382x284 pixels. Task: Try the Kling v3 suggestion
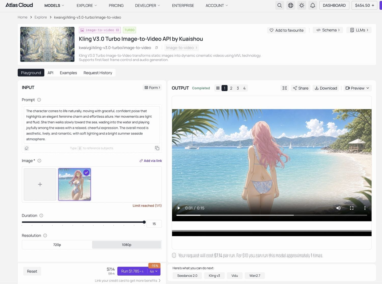coord(214,276)
